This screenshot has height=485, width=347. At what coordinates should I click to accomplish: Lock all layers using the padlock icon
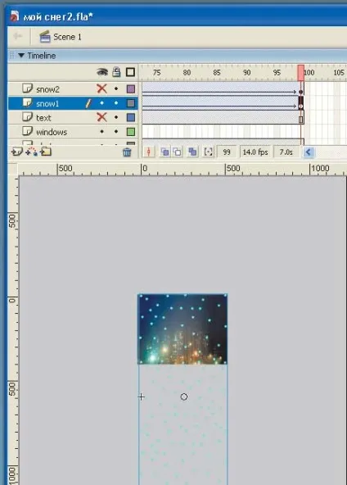click(x=116, y=72)
